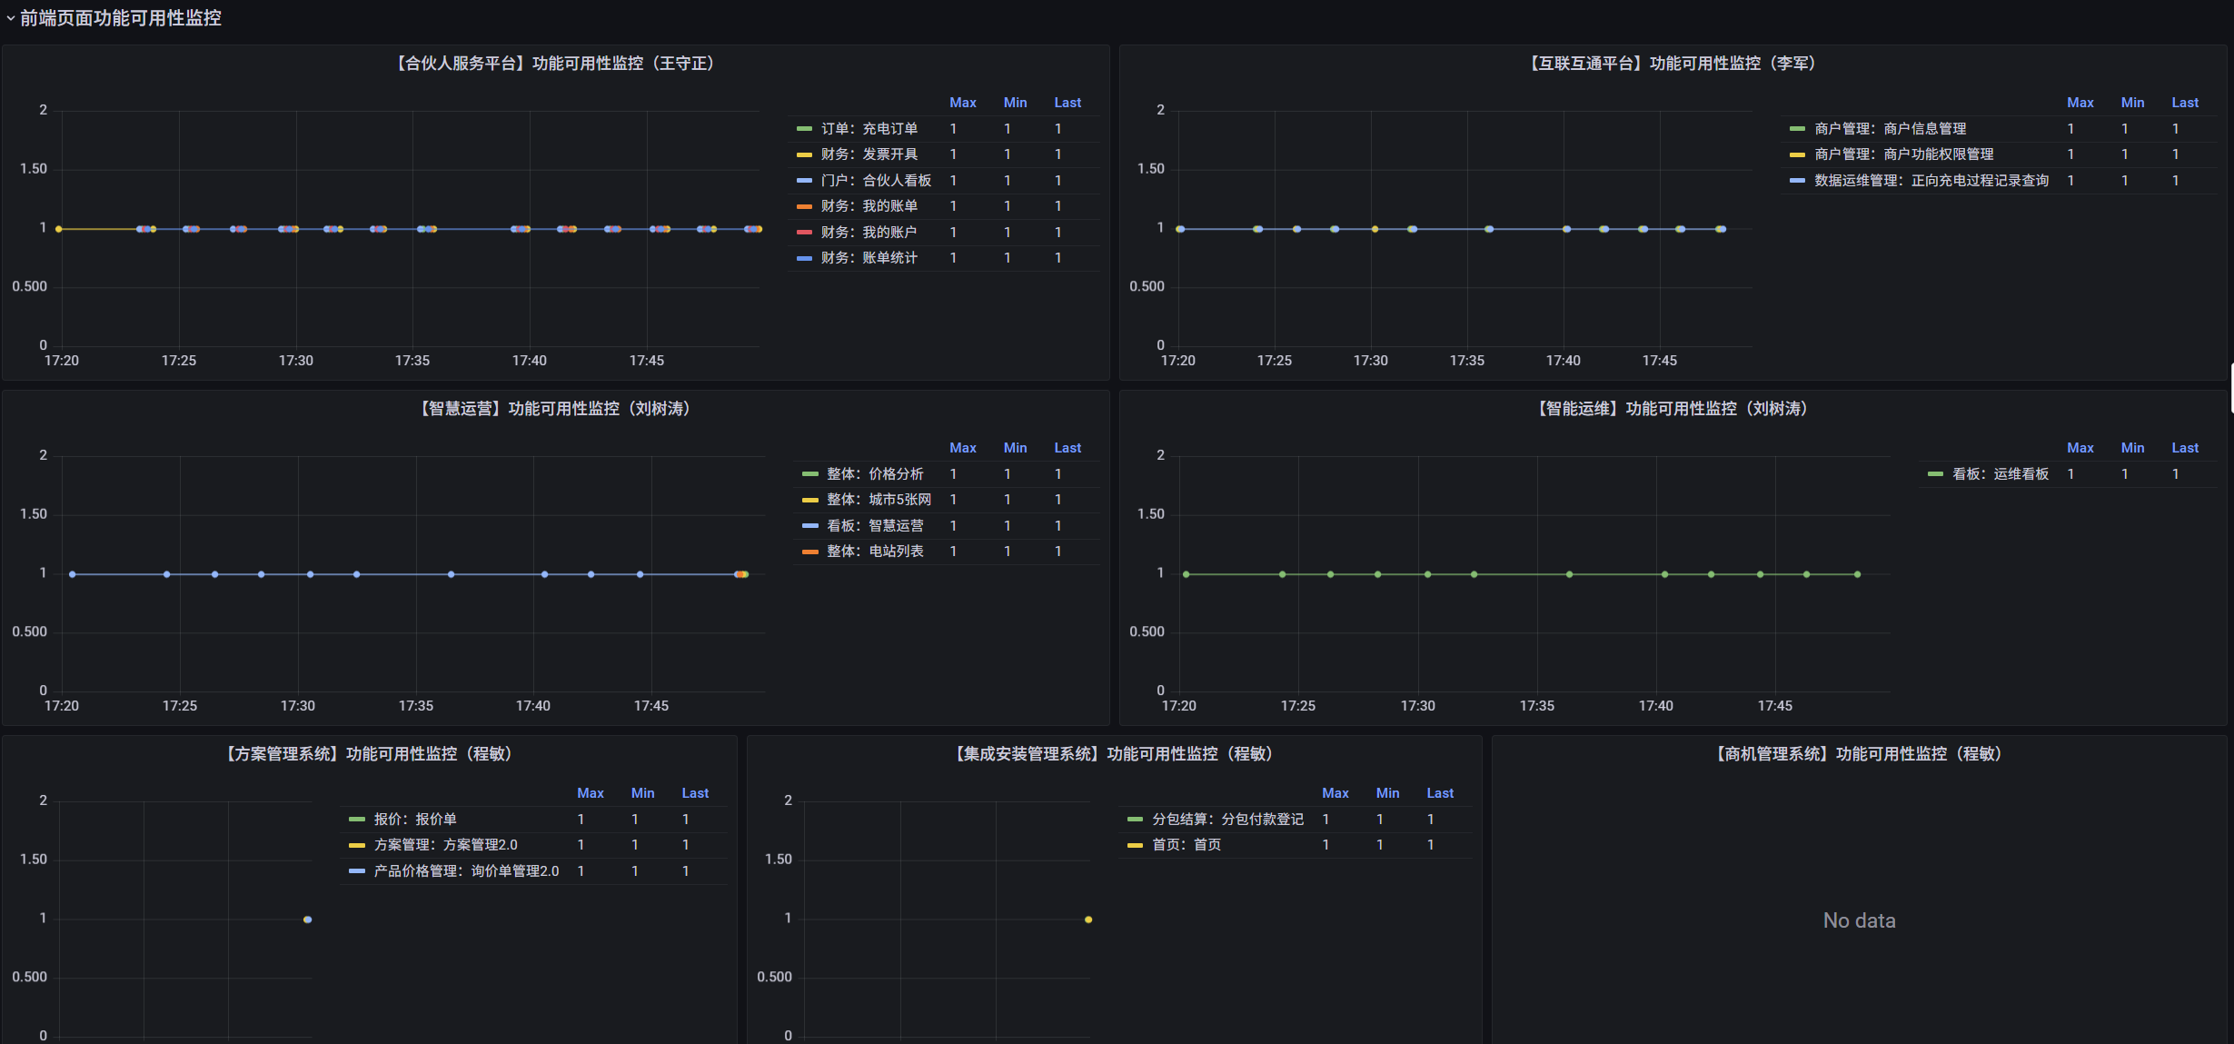Open 合伙人服务平台 panel title menu
The height and width of the screenshot is (1044, 2234).
(x=555, y=64)
